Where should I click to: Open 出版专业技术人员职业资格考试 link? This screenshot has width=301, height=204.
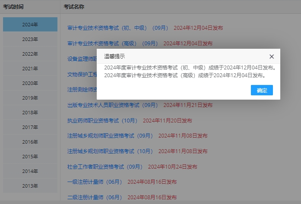[113, 105]
